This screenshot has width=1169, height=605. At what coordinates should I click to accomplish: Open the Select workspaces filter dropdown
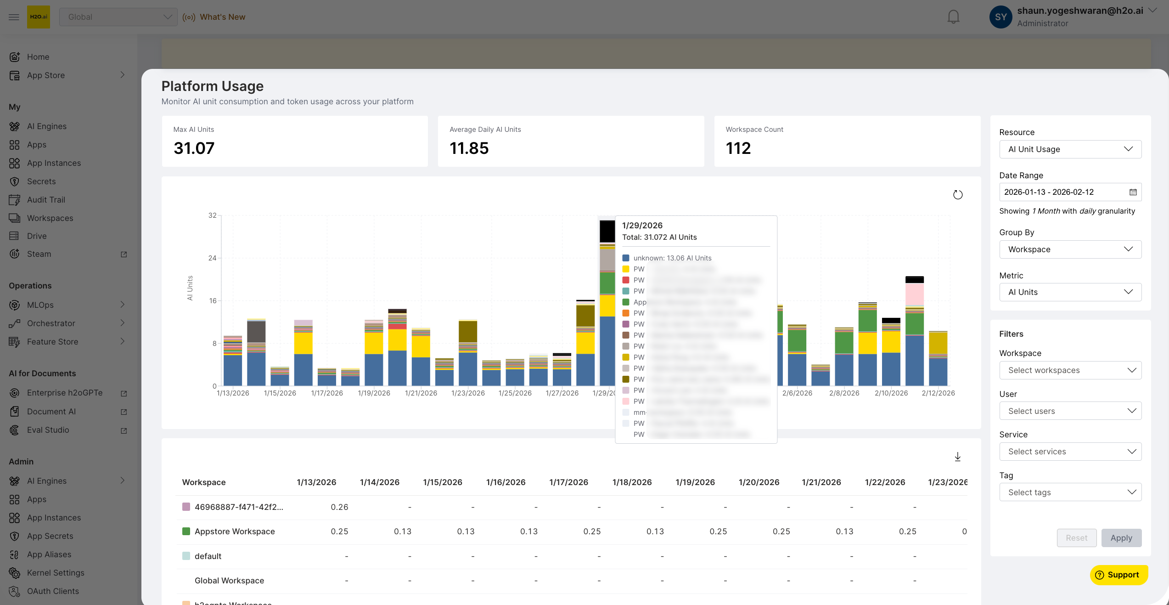tap(1070, 370)
